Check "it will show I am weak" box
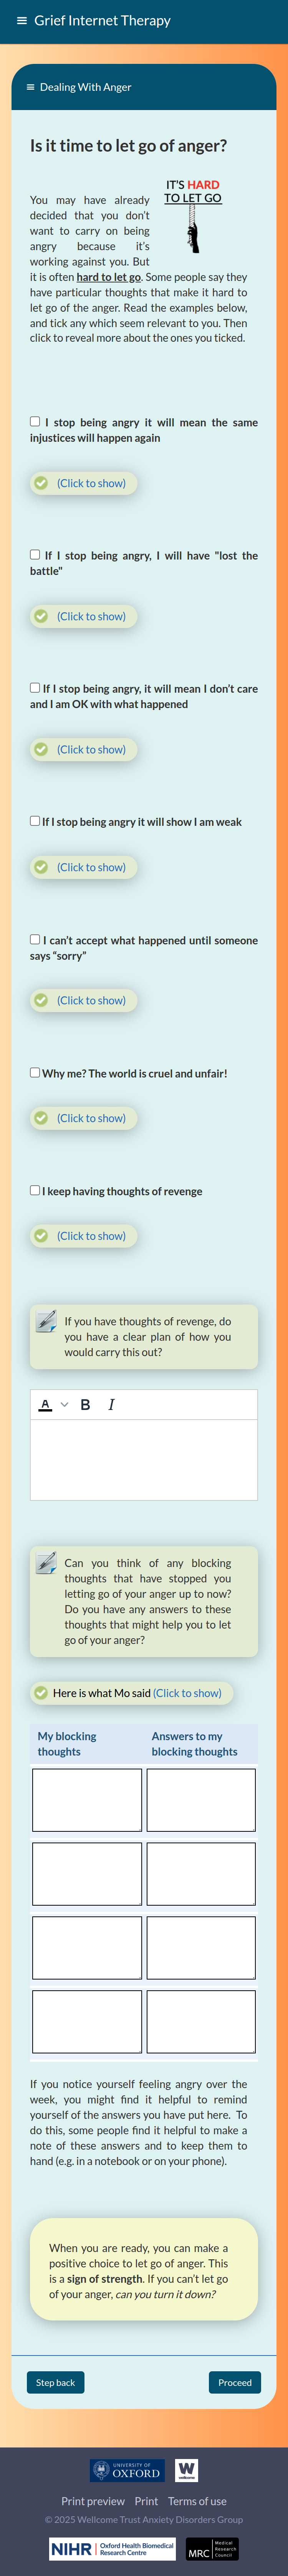This screenshot has height=2576, width=288. coord(35,821)
